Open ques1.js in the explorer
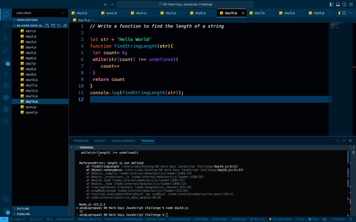 click(32, 112)
